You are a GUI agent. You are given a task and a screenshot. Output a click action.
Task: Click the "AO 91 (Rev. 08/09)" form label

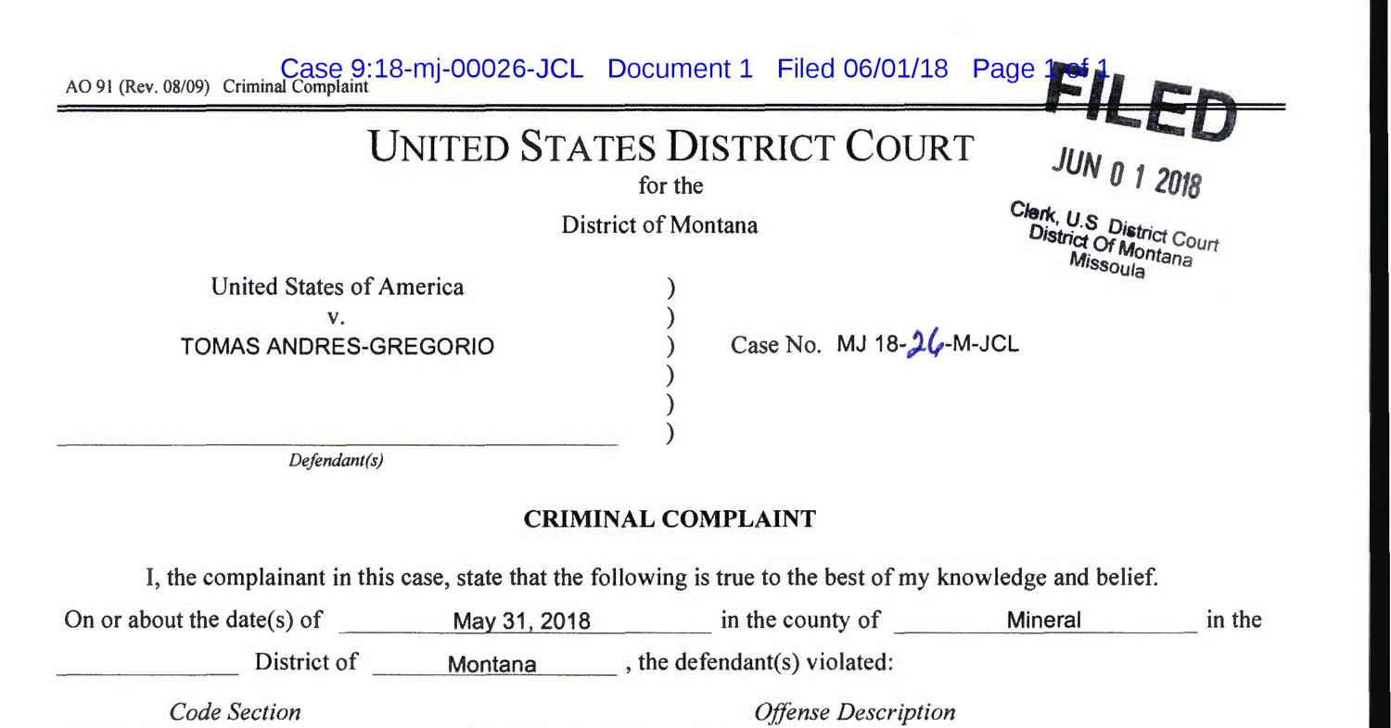[x=137, y=87]
